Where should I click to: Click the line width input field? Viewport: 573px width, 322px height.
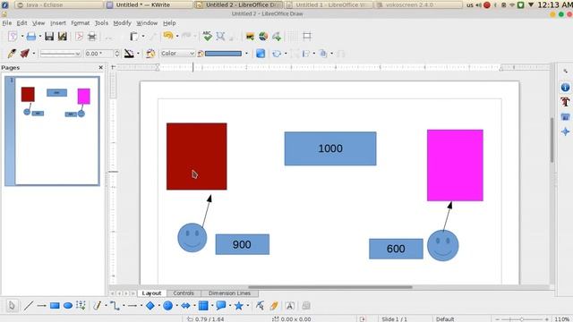99,54
